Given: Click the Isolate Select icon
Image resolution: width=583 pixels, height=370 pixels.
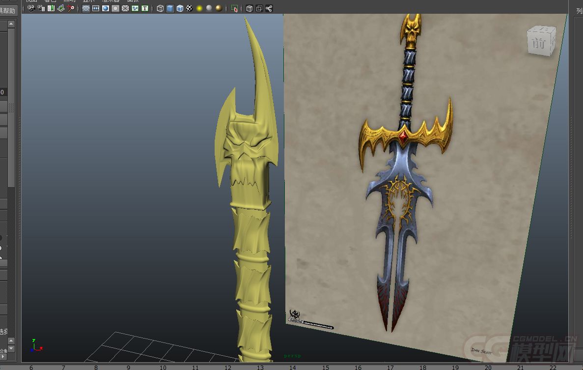Looking at the screenshot, I should point(235,8).
